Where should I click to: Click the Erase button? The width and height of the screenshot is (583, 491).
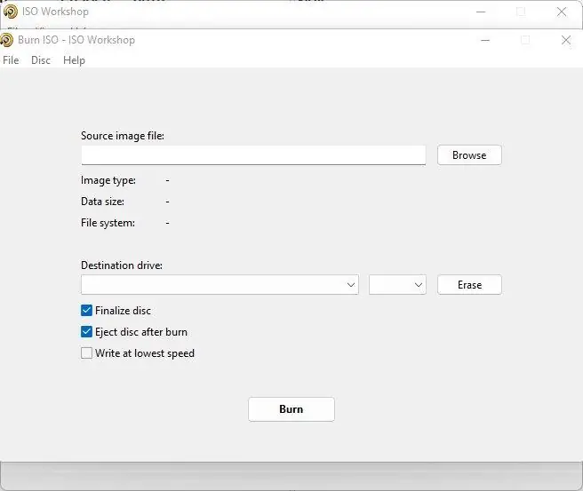point(469,285)
